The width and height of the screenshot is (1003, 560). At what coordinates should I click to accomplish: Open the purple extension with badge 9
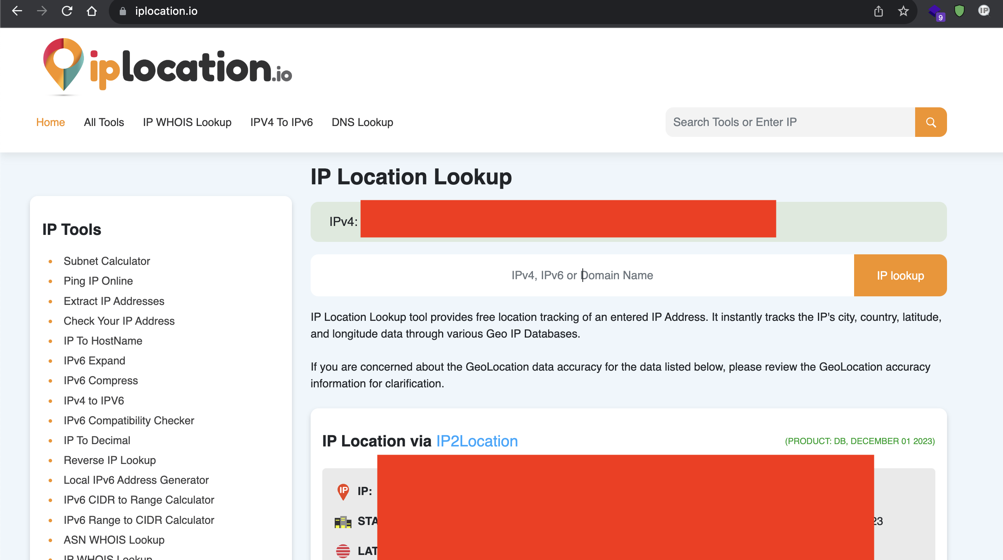936,12
